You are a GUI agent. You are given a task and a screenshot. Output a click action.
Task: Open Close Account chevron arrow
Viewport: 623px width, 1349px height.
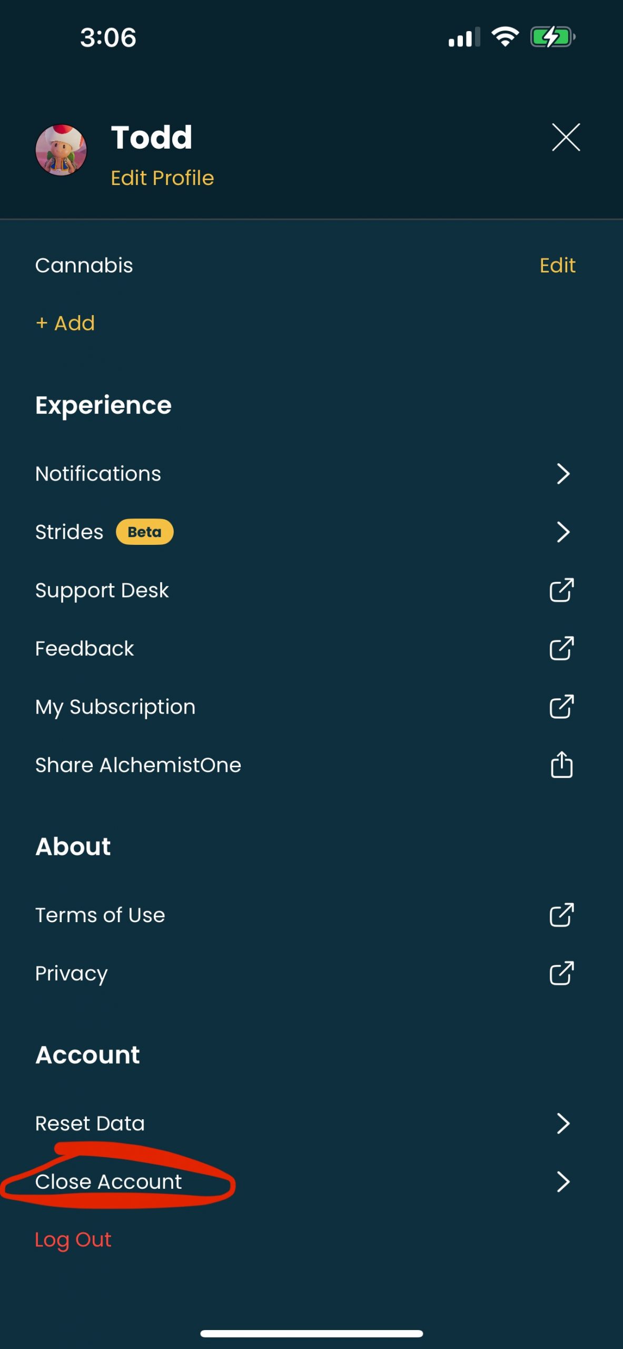(563, 1182)
